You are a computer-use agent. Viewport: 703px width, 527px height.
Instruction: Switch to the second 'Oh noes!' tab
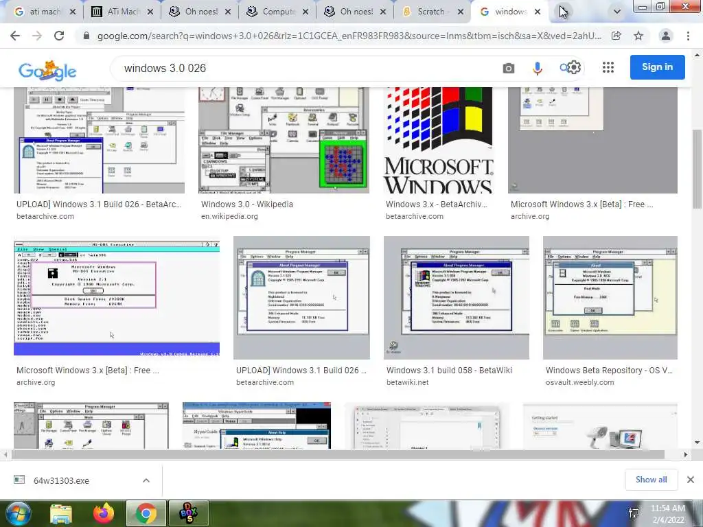355,12
